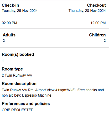Click the Children label
Image resolution: width=109 pixels, height=113 pixels.
[x=97, y=35]
